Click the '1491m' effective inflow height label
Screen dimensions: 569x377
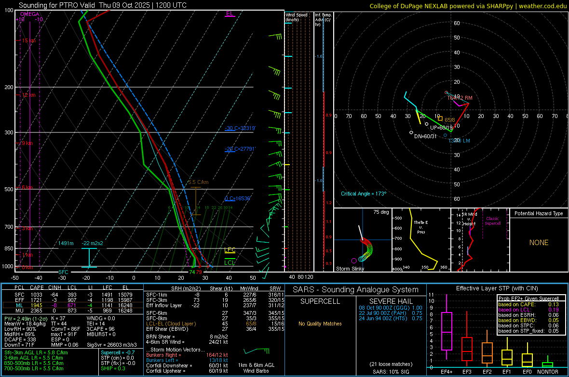[x=66, y=243]
